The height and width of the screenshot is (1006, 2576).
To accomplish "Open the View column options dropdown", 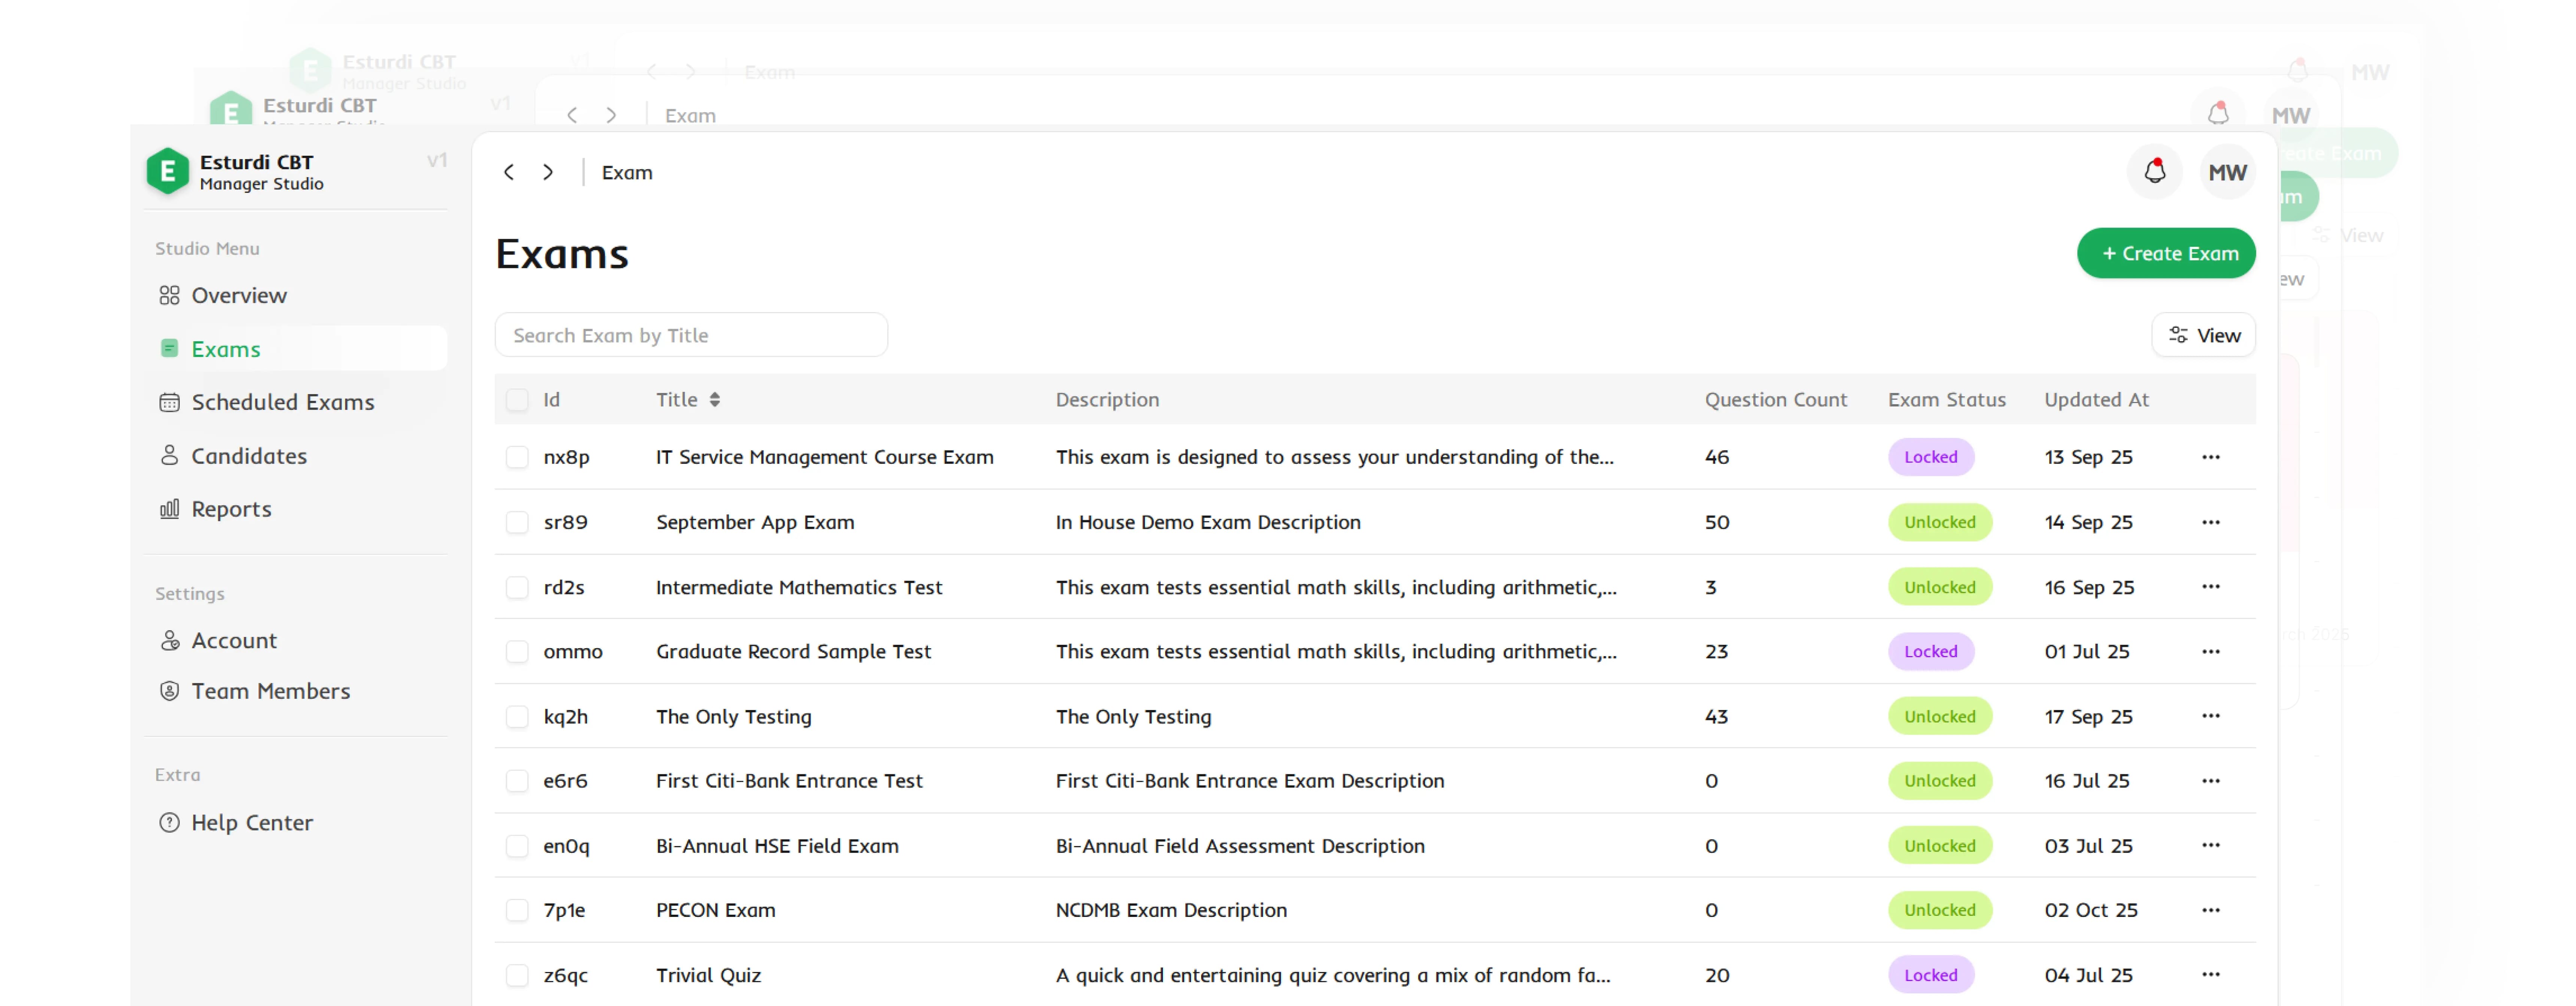I will [2203, 335].
